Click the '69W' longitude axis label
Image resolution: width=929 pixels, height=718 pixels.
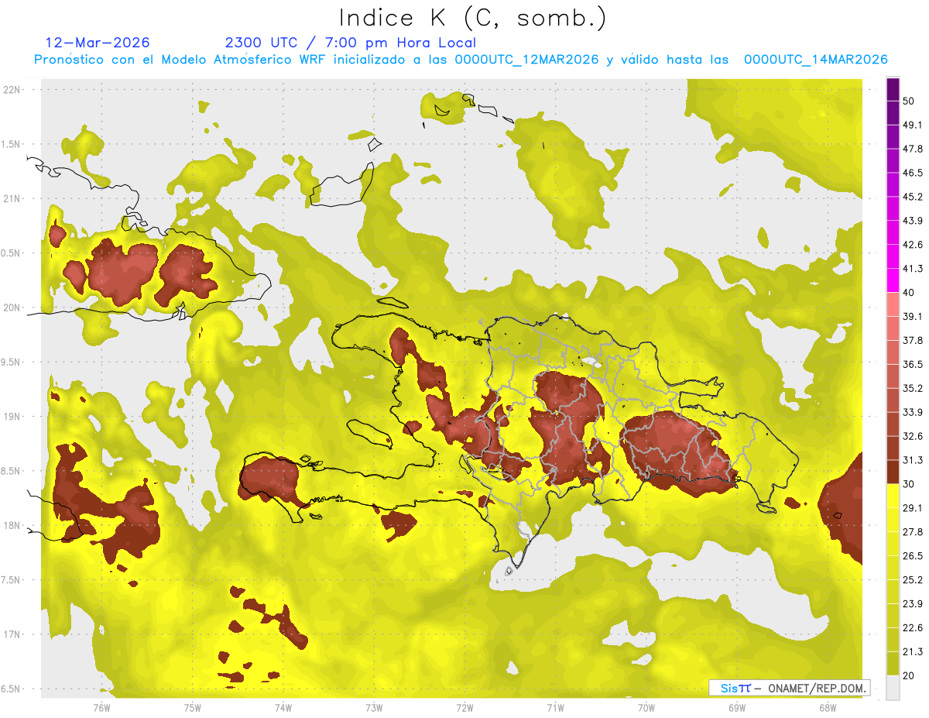coord(737,709)
